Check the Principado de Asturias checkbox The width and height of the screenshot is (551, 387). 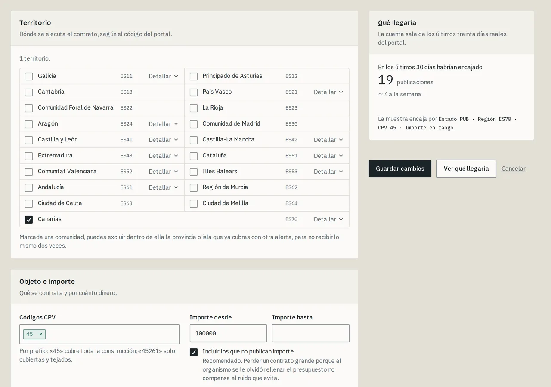(x=194, y=77)
